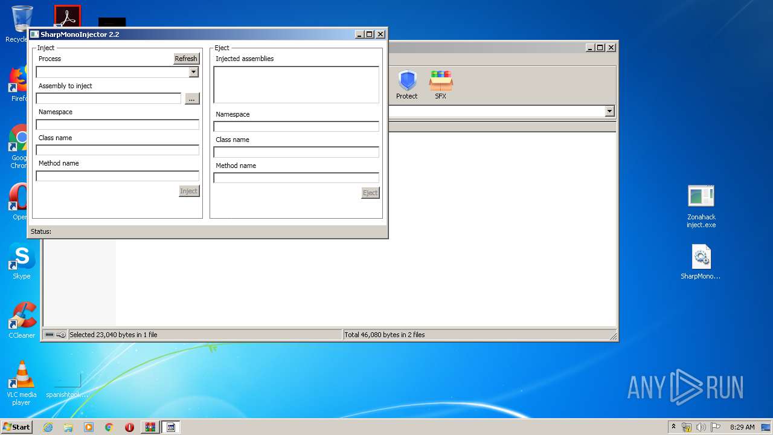The width and height of the screenshot is (773, 435).
Task: Open Windows Explorer from taskbar
Action: coord(68,427)
